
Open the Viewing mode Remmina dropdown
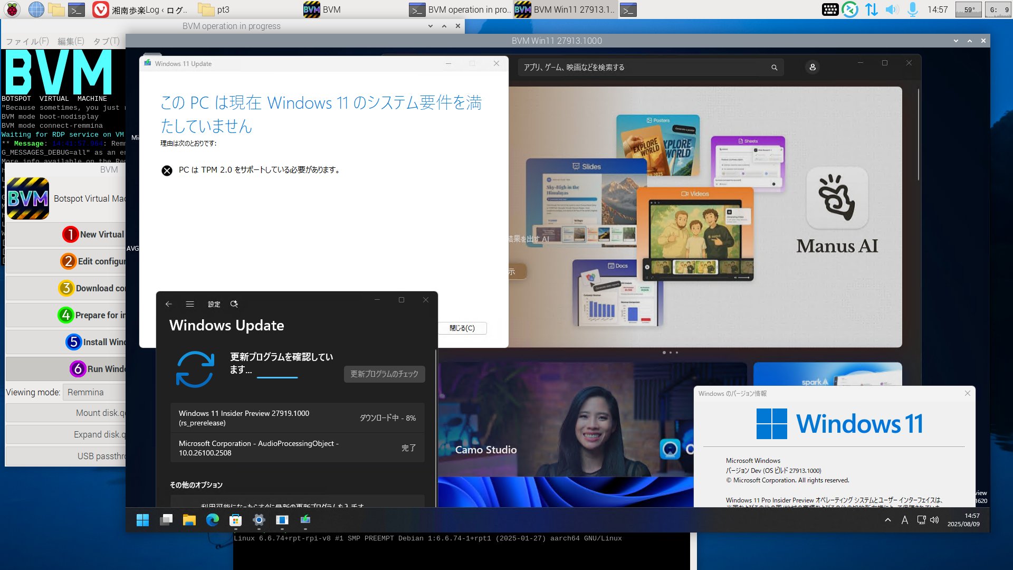click(x=94, y=392)
